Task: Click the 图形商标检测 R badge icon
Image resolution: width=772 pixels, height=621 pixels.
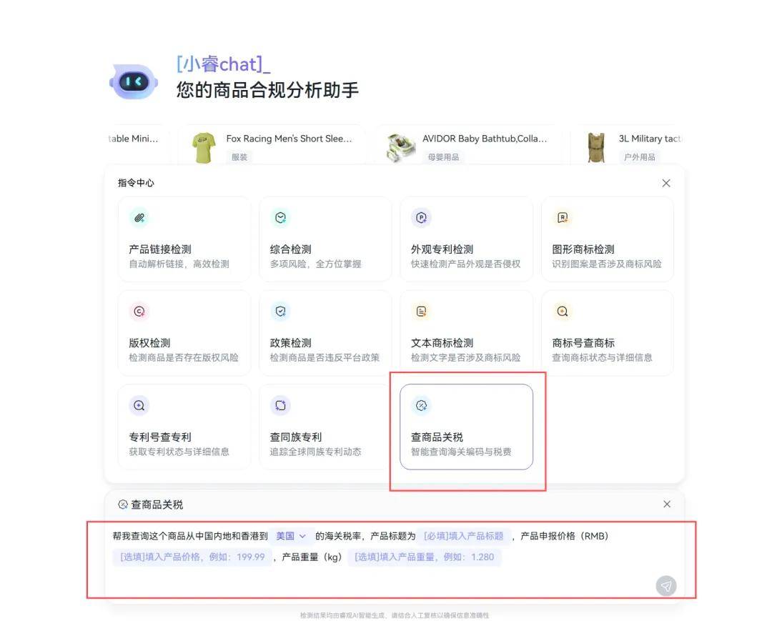Action: (563, 217)
